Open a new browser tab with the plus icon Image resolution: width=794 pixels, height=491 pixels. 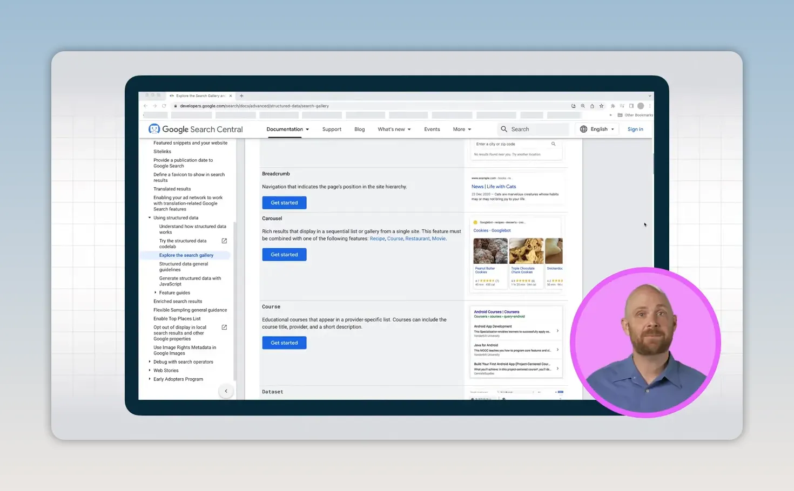point(241,96)
